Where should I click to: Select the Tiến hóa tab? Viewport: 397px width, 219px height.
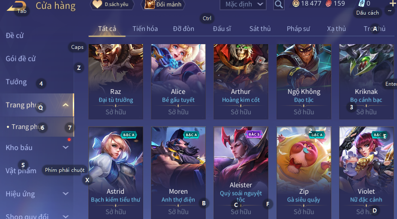coord(145,29)
